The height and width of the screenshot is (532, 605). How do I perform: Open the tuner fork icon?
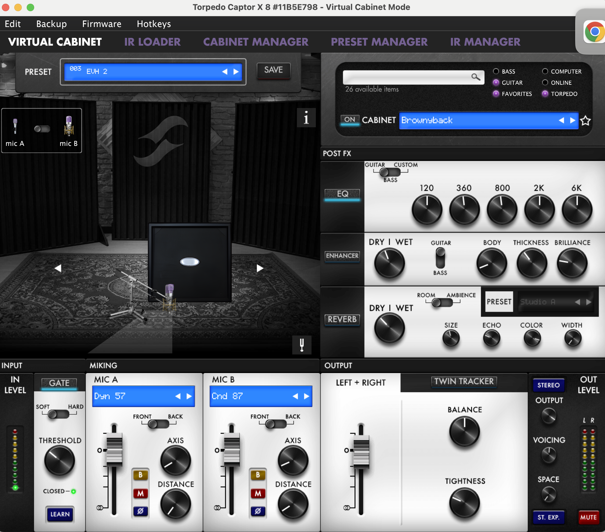coord(302,345)
